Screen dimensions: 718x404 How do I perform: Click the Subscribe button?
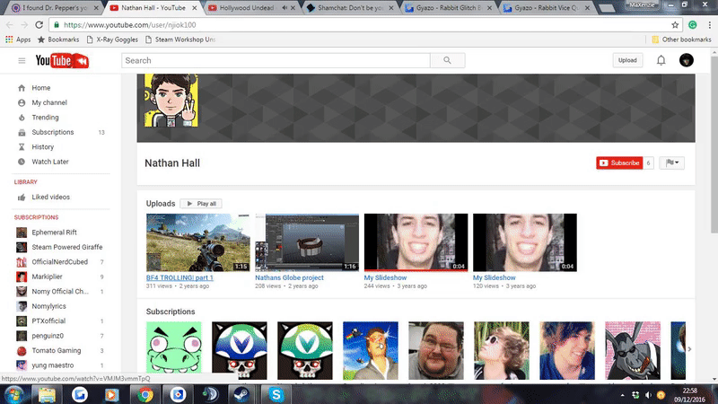pyautogui.click(x=619, y=162)
